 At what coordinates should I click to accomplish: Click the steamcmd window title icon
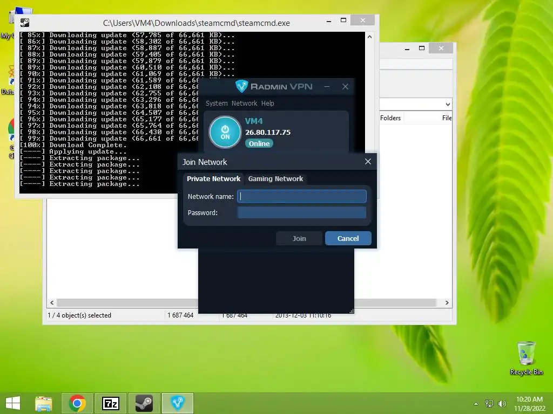point(25,23)
